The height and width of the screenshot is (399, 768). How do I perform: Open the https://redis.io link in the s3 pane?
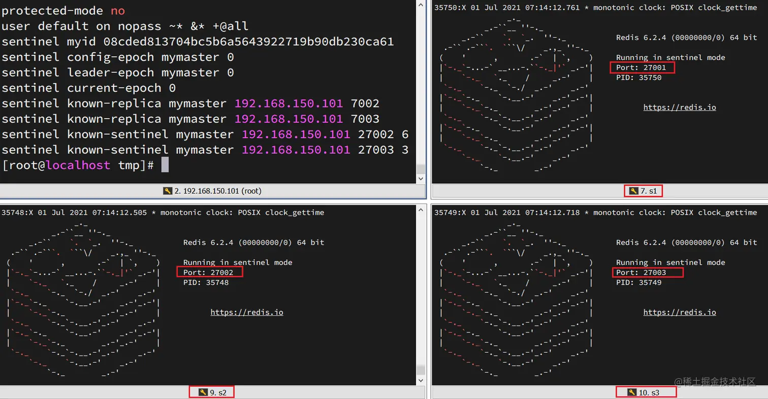click(679, 312)
